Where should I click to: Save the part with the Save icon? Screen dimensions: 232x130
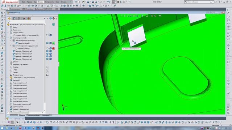[x=88, y=2]
